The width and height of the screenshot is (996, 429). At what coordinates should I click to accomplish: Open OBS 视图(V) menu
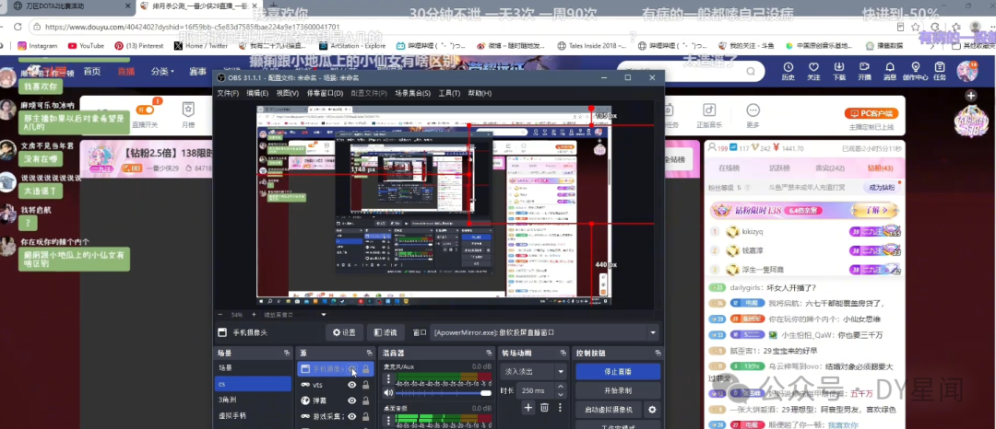[287, 93]
